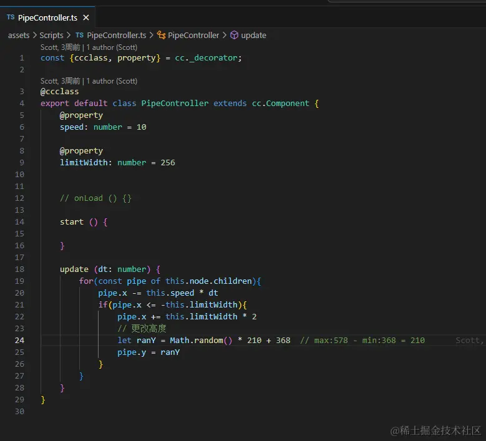This screenshot has height=441, width=486.
Task: Expand chevron after PipeController class breadcrumb
Action: (x=225, y=36)
